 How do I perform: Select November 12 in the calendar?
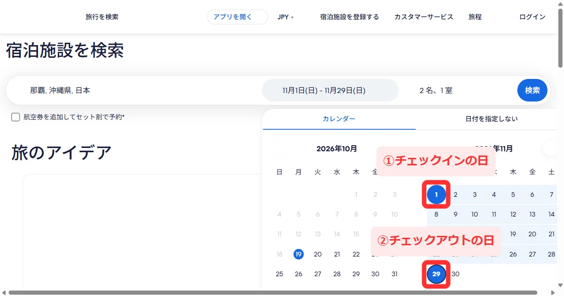(513, 214)
